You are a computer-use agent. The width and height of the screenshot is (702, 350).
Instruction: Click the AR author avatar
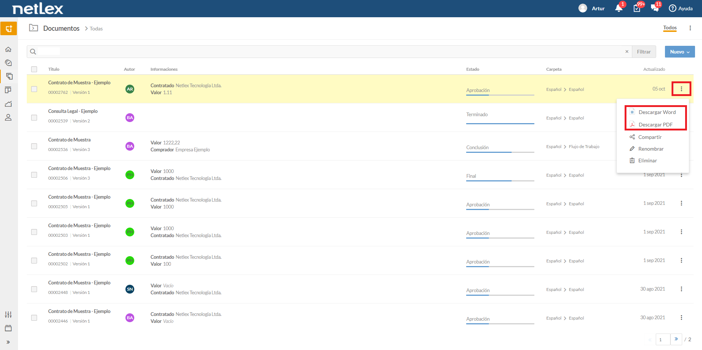(130, 89)
